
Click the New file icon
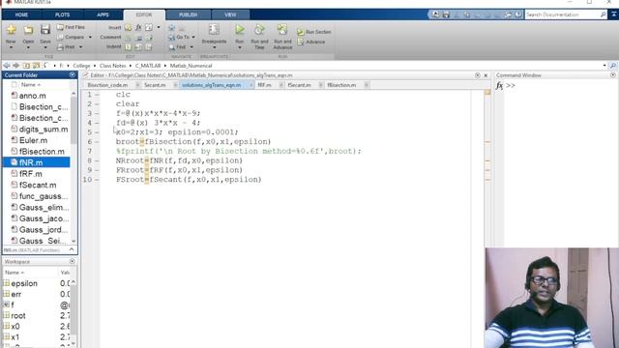(11, 30)
